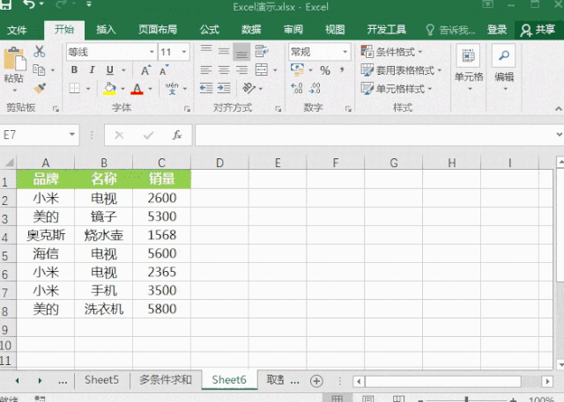Align cell text right
This screenshot has width=564, height=402.
(x=241, y=69)
